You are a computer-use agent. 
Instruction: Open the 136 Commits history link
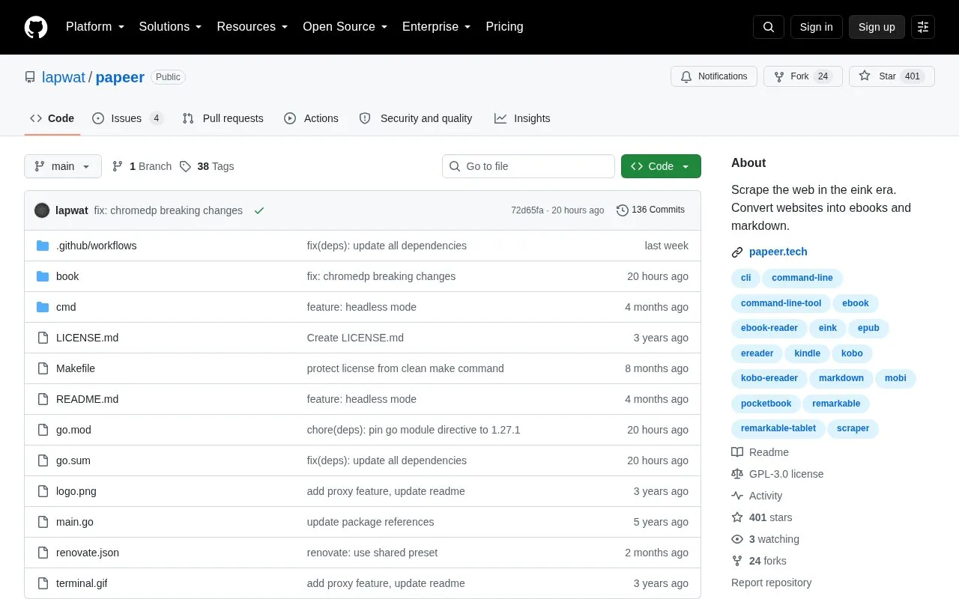pyautogui.click(x=650, y=210)
